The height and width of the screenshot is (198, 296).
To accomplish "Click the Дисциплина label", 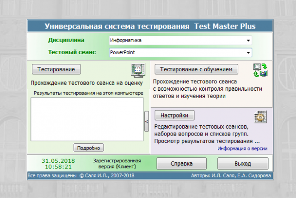I will click(x=66, y=40).
